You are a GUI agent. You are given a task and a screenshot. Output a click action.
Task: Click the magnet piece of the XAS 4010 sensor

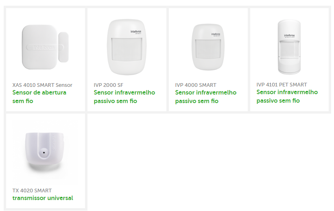(x=63, y=47)
